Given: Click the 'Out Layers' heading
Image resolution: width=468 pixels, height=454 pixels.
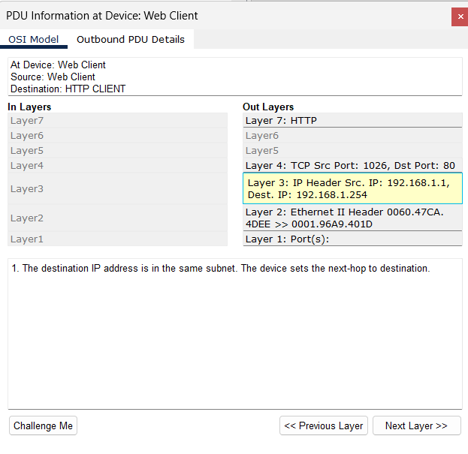Looking at the screenshot, I should pos(268,107).
